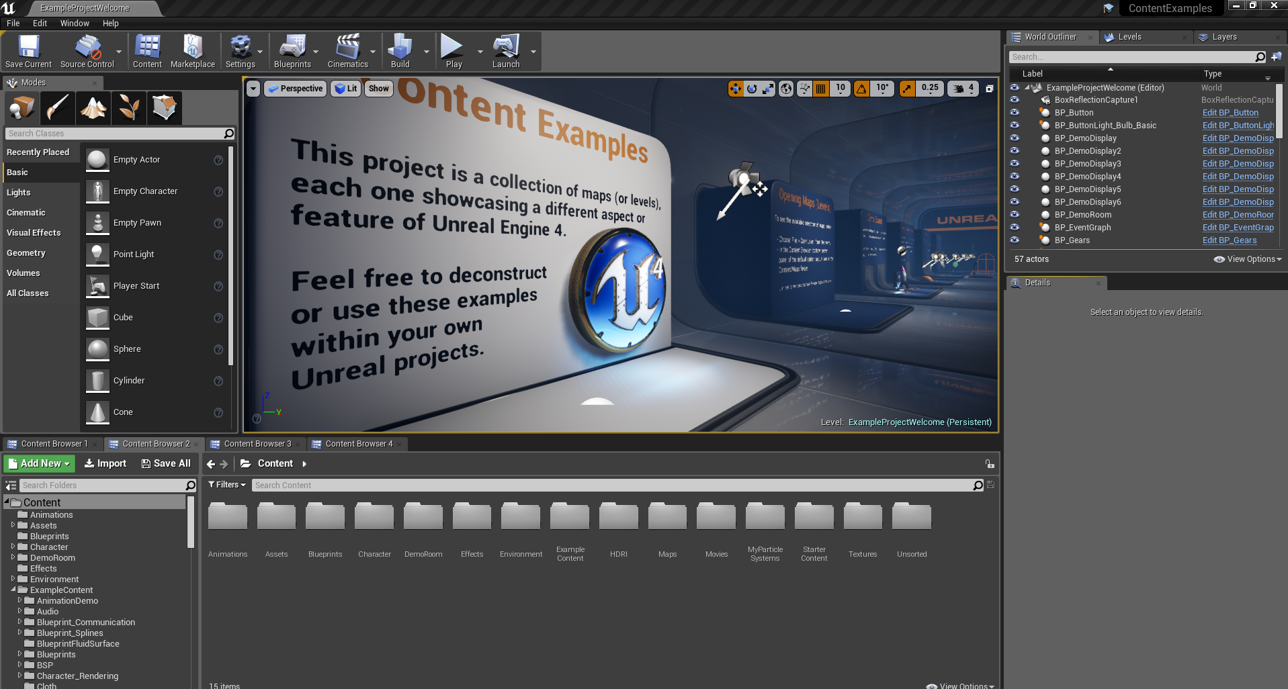Toggle visibility of BP_Gears actor
Viewport: 1288px width, 689px height.
(1015, 240)
